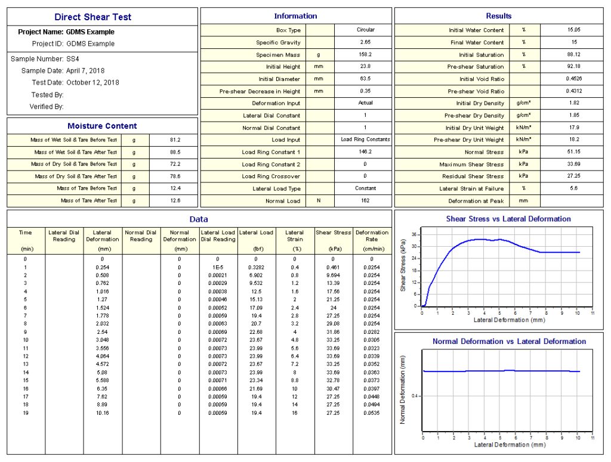Select the Lateral Load Type value Constant
Viewport: 611px width, 462px height.
tap(366, 188)
